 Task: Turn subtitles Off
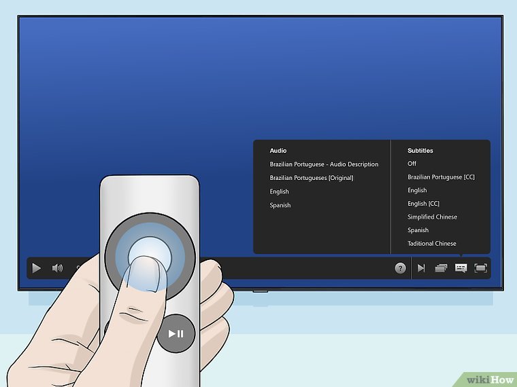(x=412, y=164)
